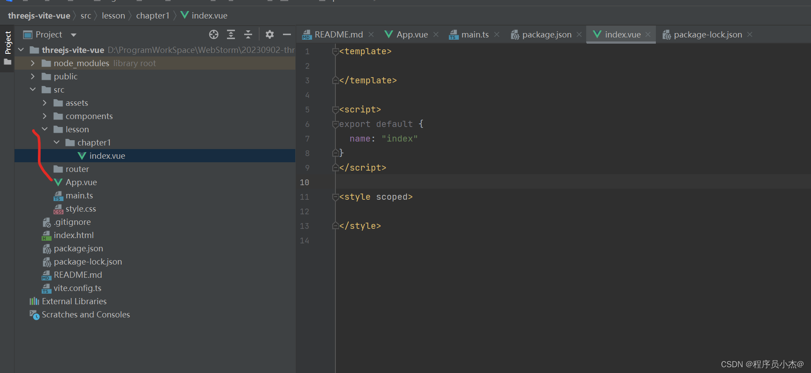Close the README.md tab
Screen dimensions: 811x373
[x=371, y=34]
